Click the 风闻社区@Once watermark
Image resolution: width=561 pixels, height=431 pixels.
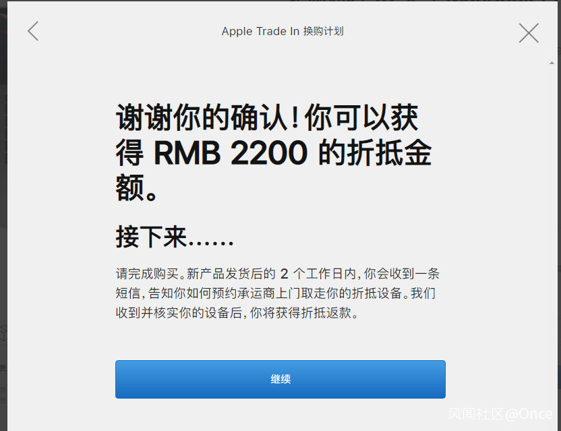click(500, 414)
